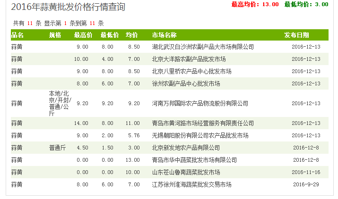
Task: Click 江苏徐州淮海蔬菜批发交易市场 entry
Action: tap(191, 184)
